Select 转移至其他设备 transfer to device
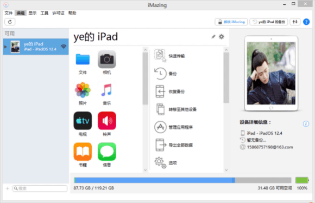Viewport: 315px width, 203px height. (176, 109)
